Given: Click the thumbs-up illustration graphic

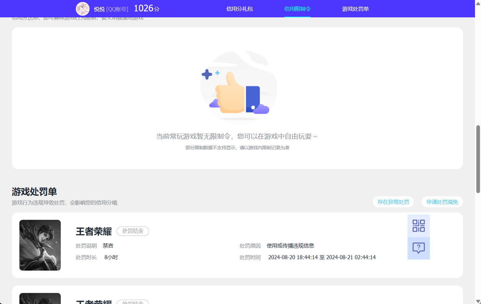Looking at the screenshot, I should [238, 86].
